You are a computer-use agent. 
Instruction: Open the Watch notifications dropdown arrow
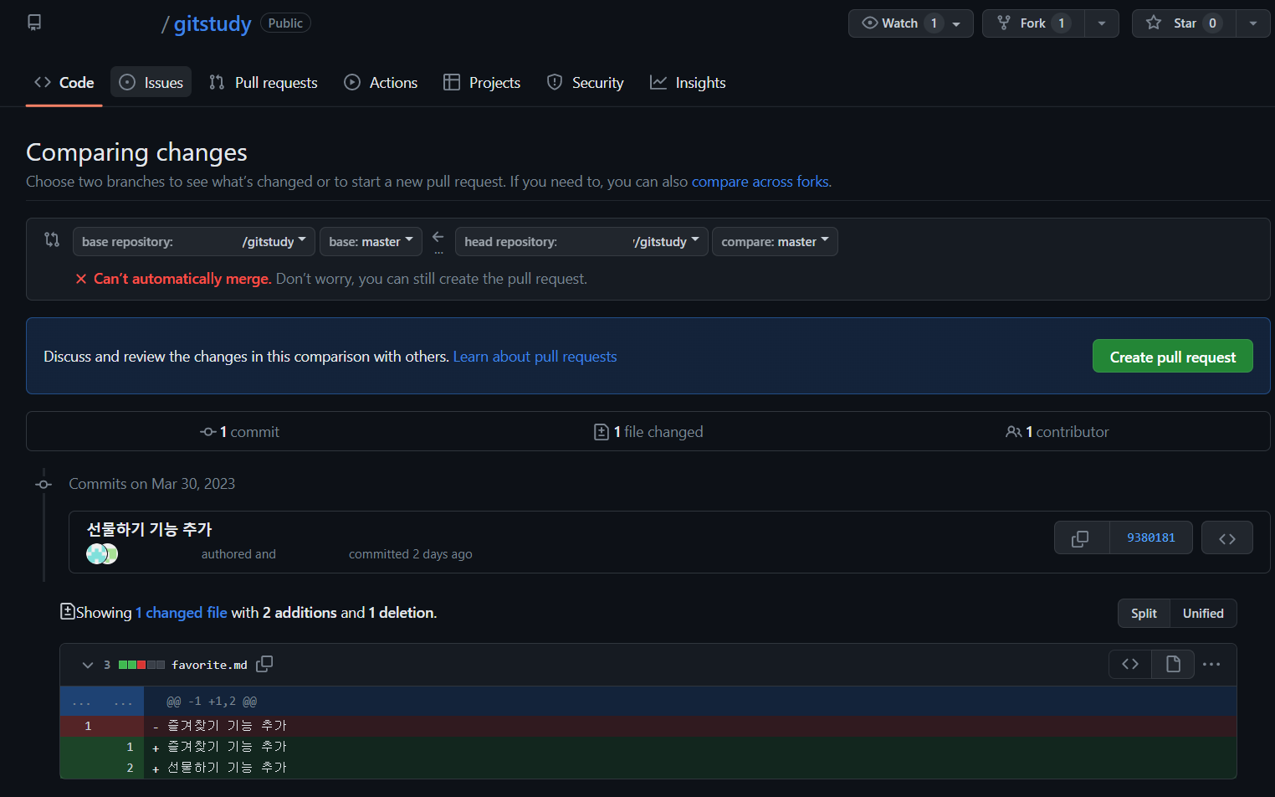pyautogui.click(x=957, y=23)
